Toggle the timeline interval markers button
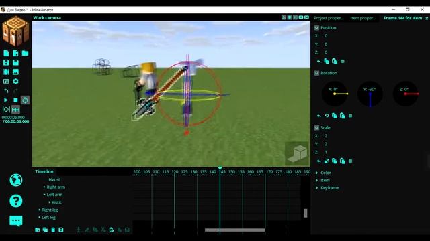Viewport: 430px width, 241px height. (x=15, y=110)
